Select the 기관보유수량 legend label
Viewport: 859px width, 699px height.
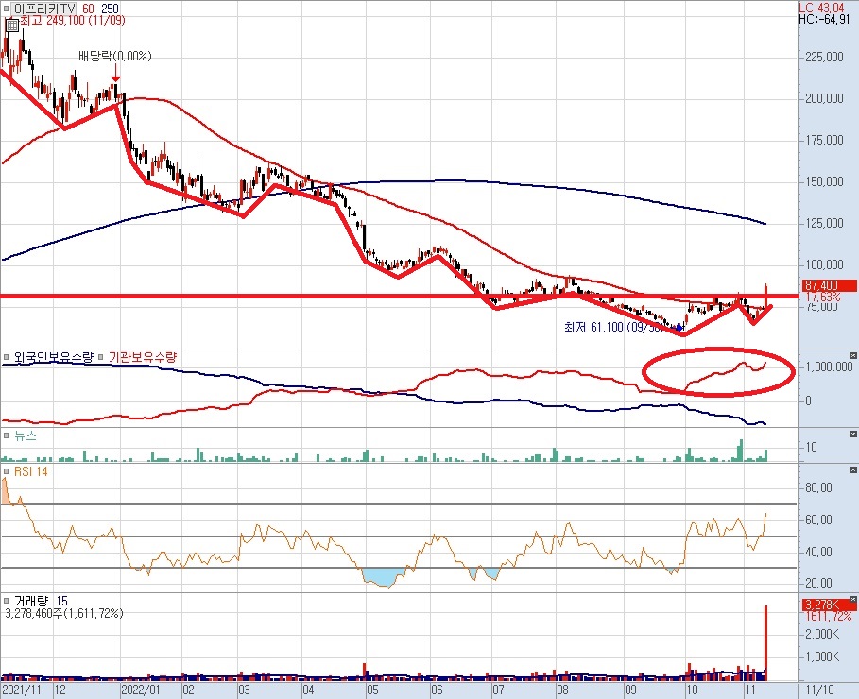[143, 358]
